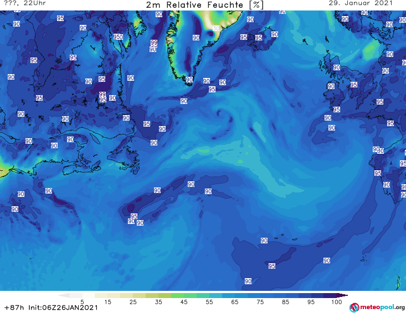The image size is (406, 313).
Task: Click the colorbar tick label '5'
Action: pos(82,302)
